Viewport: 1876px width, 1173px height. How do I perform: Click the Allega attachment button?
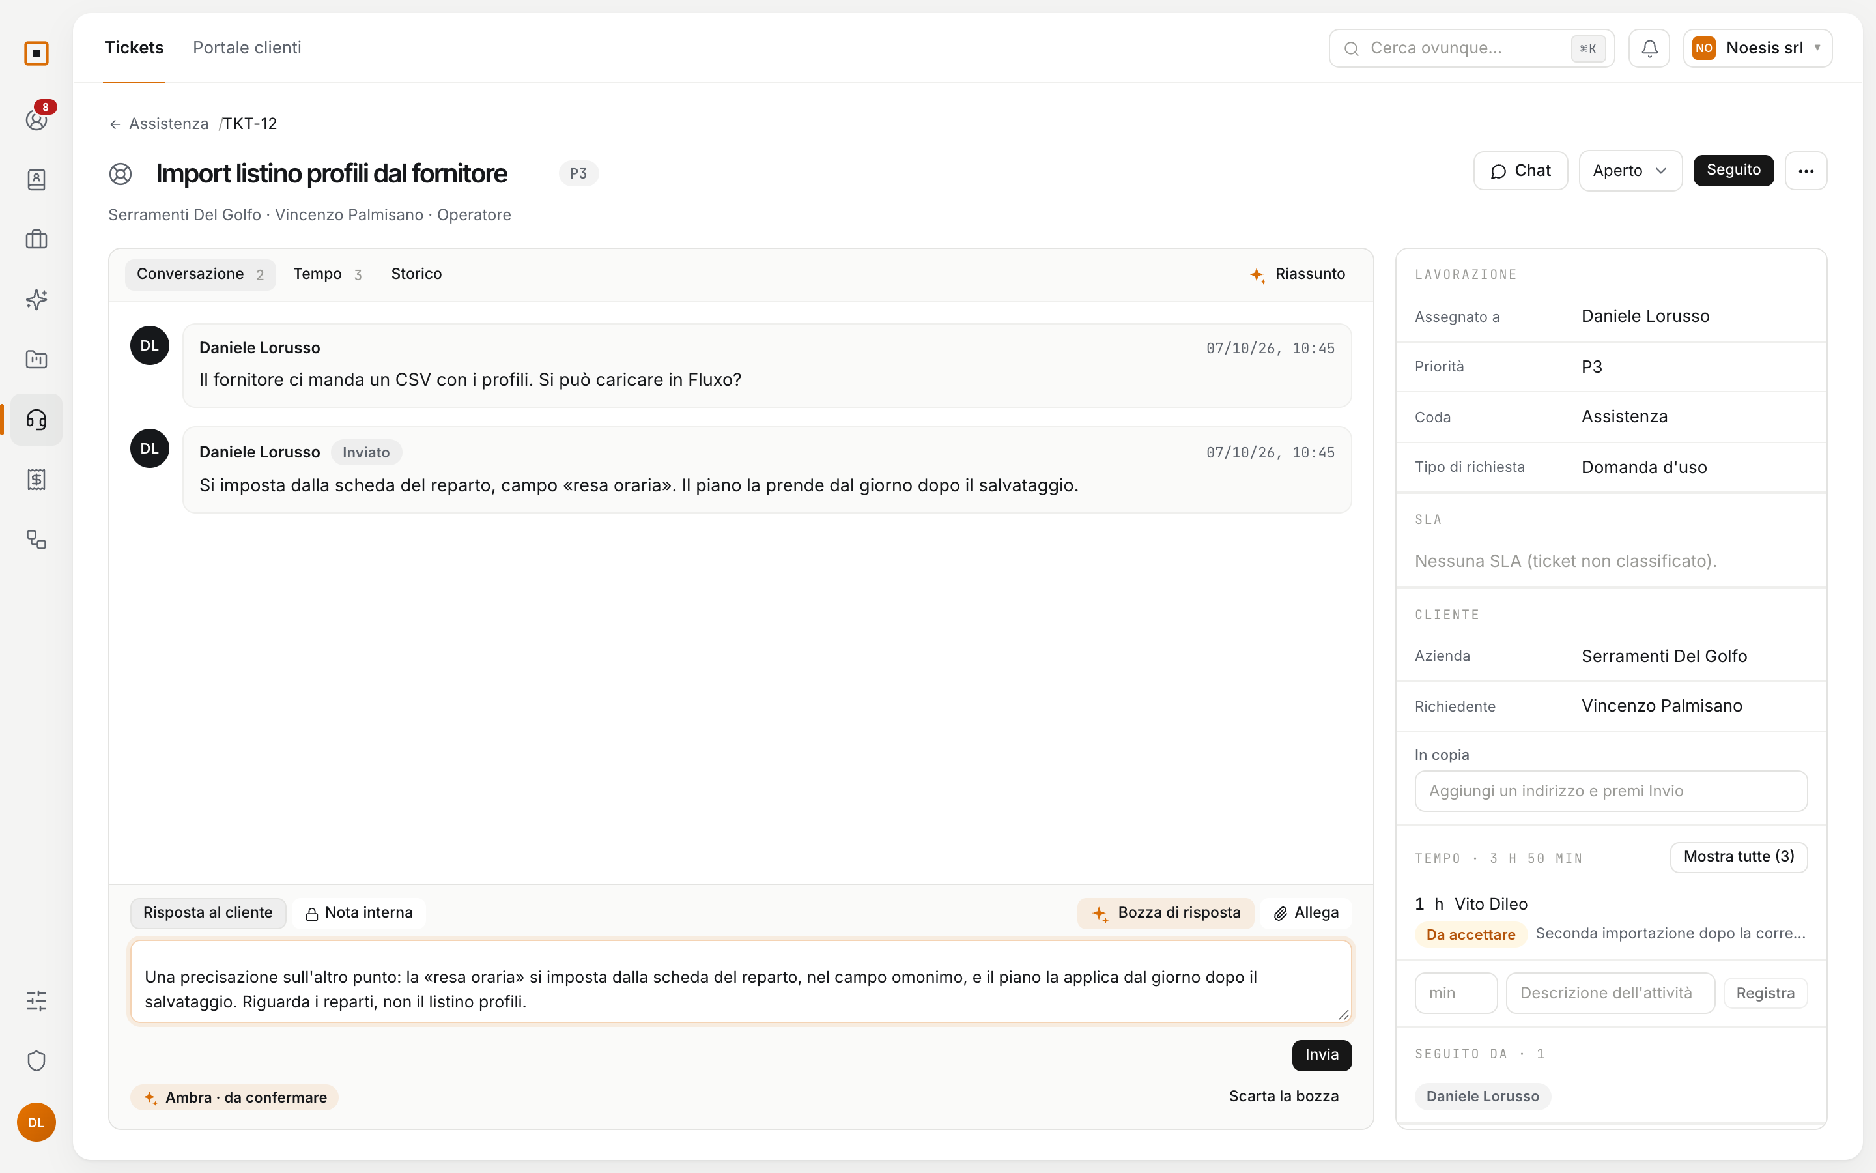[x=1306, y=913]
